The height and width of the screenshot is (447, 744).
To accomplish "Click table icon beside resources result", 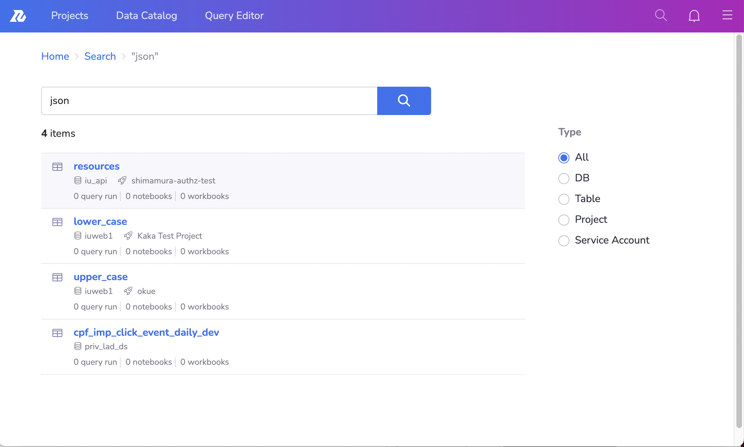I will tap(57, 167).
